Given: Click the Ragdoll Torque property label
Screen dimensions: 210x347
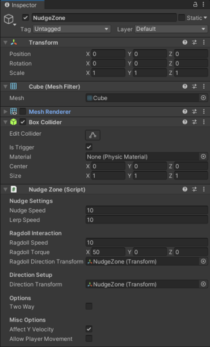Looking at the screenshot, I should (x=30, y=252).
